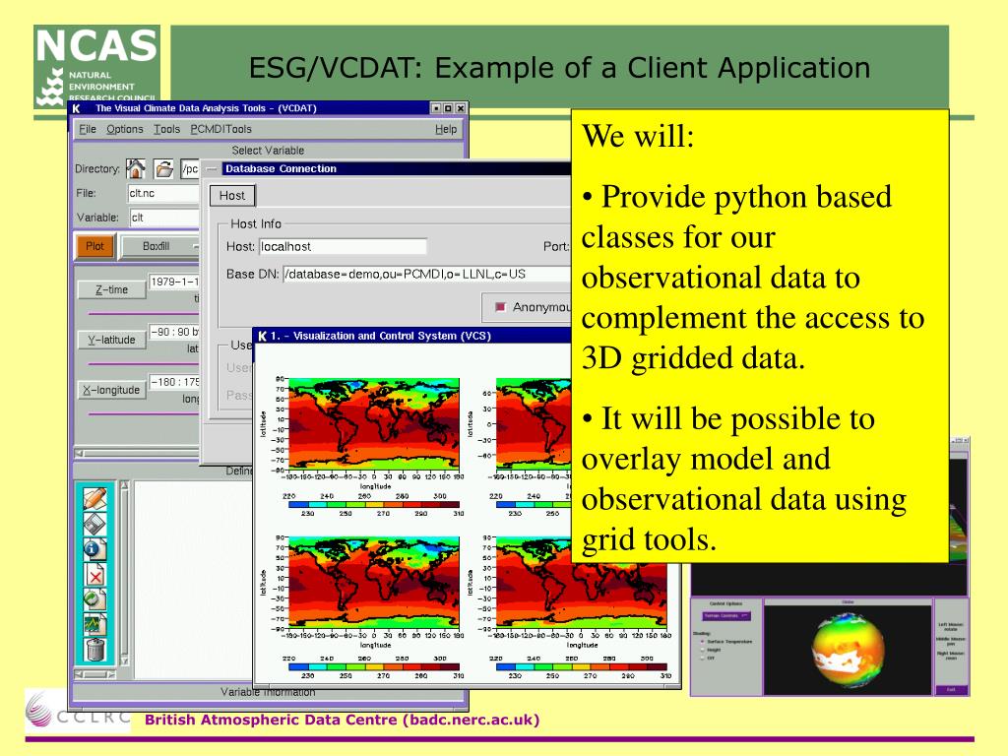Select the Host tab in Database Connection
Viewport: 1008px width, 756px height.
click(232, 196)
